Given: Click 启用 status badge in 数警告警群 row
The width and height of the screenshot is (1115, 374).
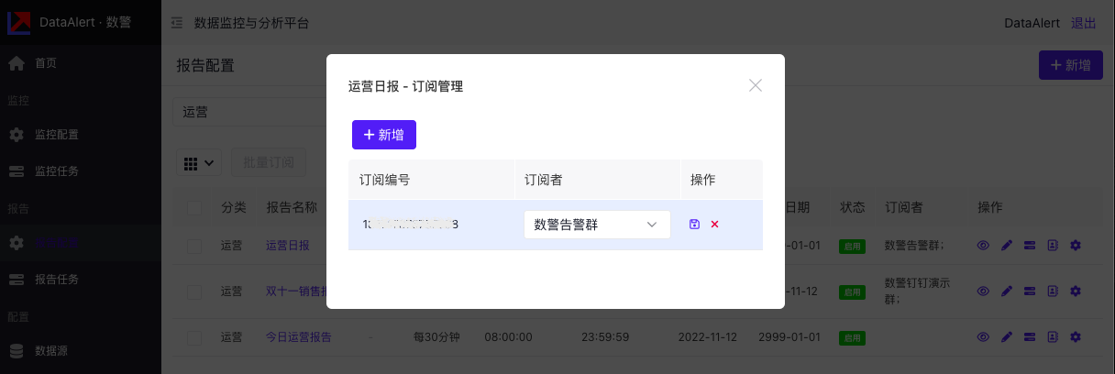Looking at the screenshot, I should (853, 246).
